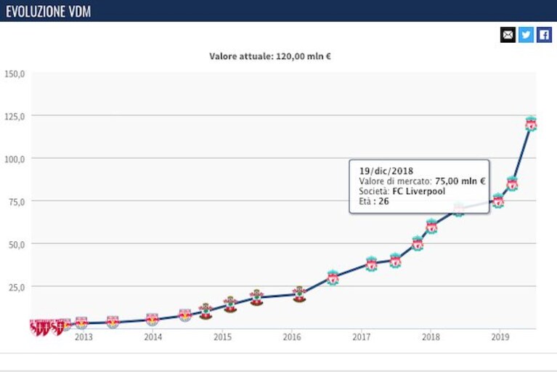Viewport: 557px width, 372px height.
Task: Share the chart on Facebook
Action: coord(544,35)
